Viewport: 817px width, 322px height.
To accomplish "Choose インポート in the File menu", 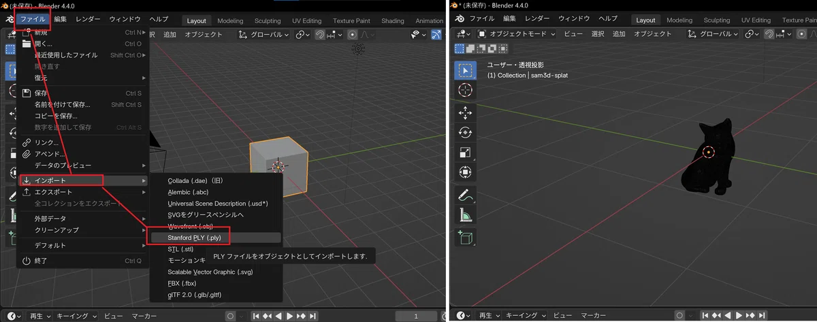I will pyautogui.click(x=82, y=180).
